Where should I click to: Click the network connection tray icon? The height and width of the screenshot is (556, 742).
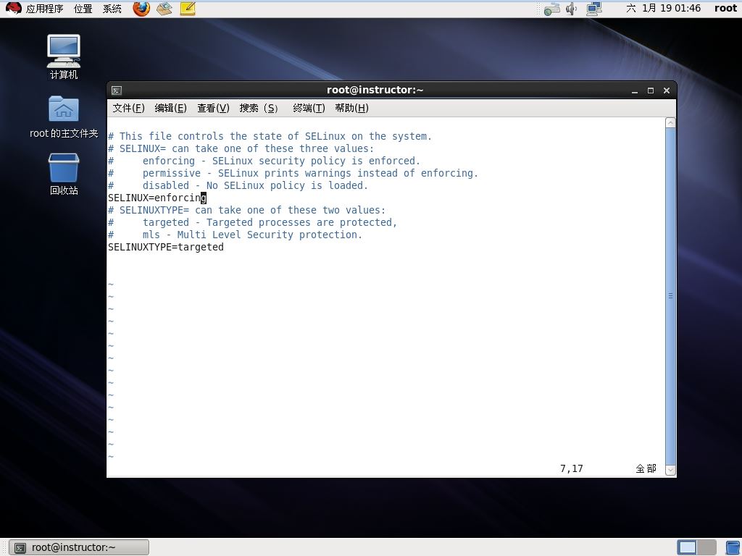click(594, 9)
